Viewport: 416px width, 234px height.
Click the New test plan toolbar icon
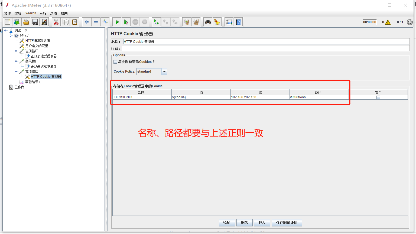click(x=8, y=22)
